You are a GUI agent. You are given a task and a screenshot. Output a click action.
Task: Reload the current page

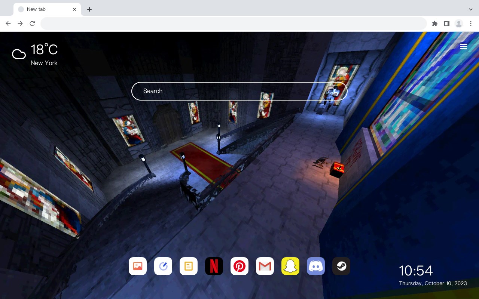coord(32,24)
